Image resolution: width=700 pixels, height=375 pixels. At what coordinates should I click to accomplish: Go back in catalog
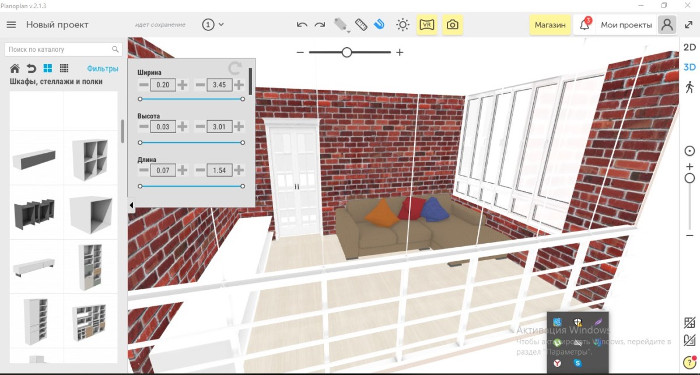point(32,68)
